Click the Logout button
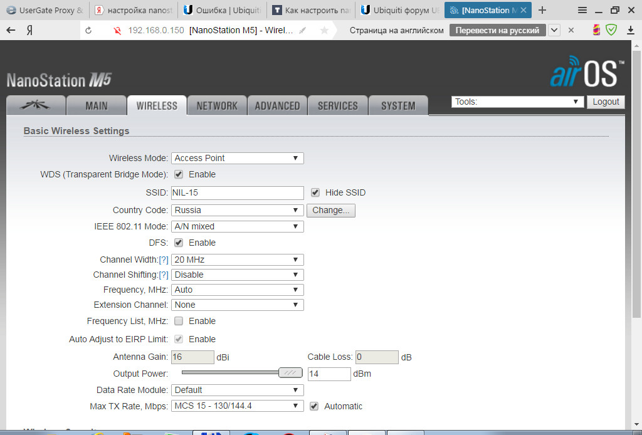 point(606,102)
